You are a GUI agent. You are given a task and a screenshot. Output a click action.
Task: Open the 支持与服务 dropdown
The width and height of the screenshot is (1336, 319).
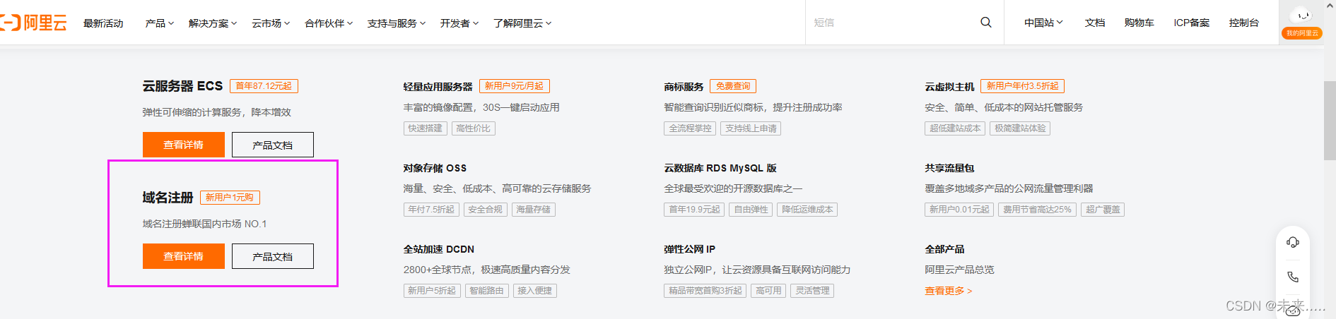(x=397, y=23)
